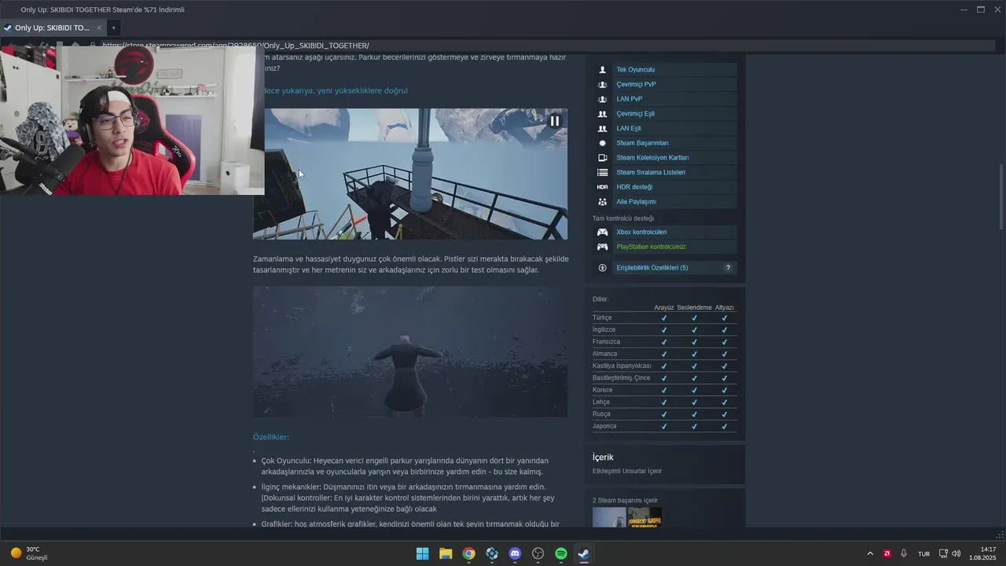1006x566 pixels.
Task: Switch to Steam in the taskbar
Action: (584, 553)
